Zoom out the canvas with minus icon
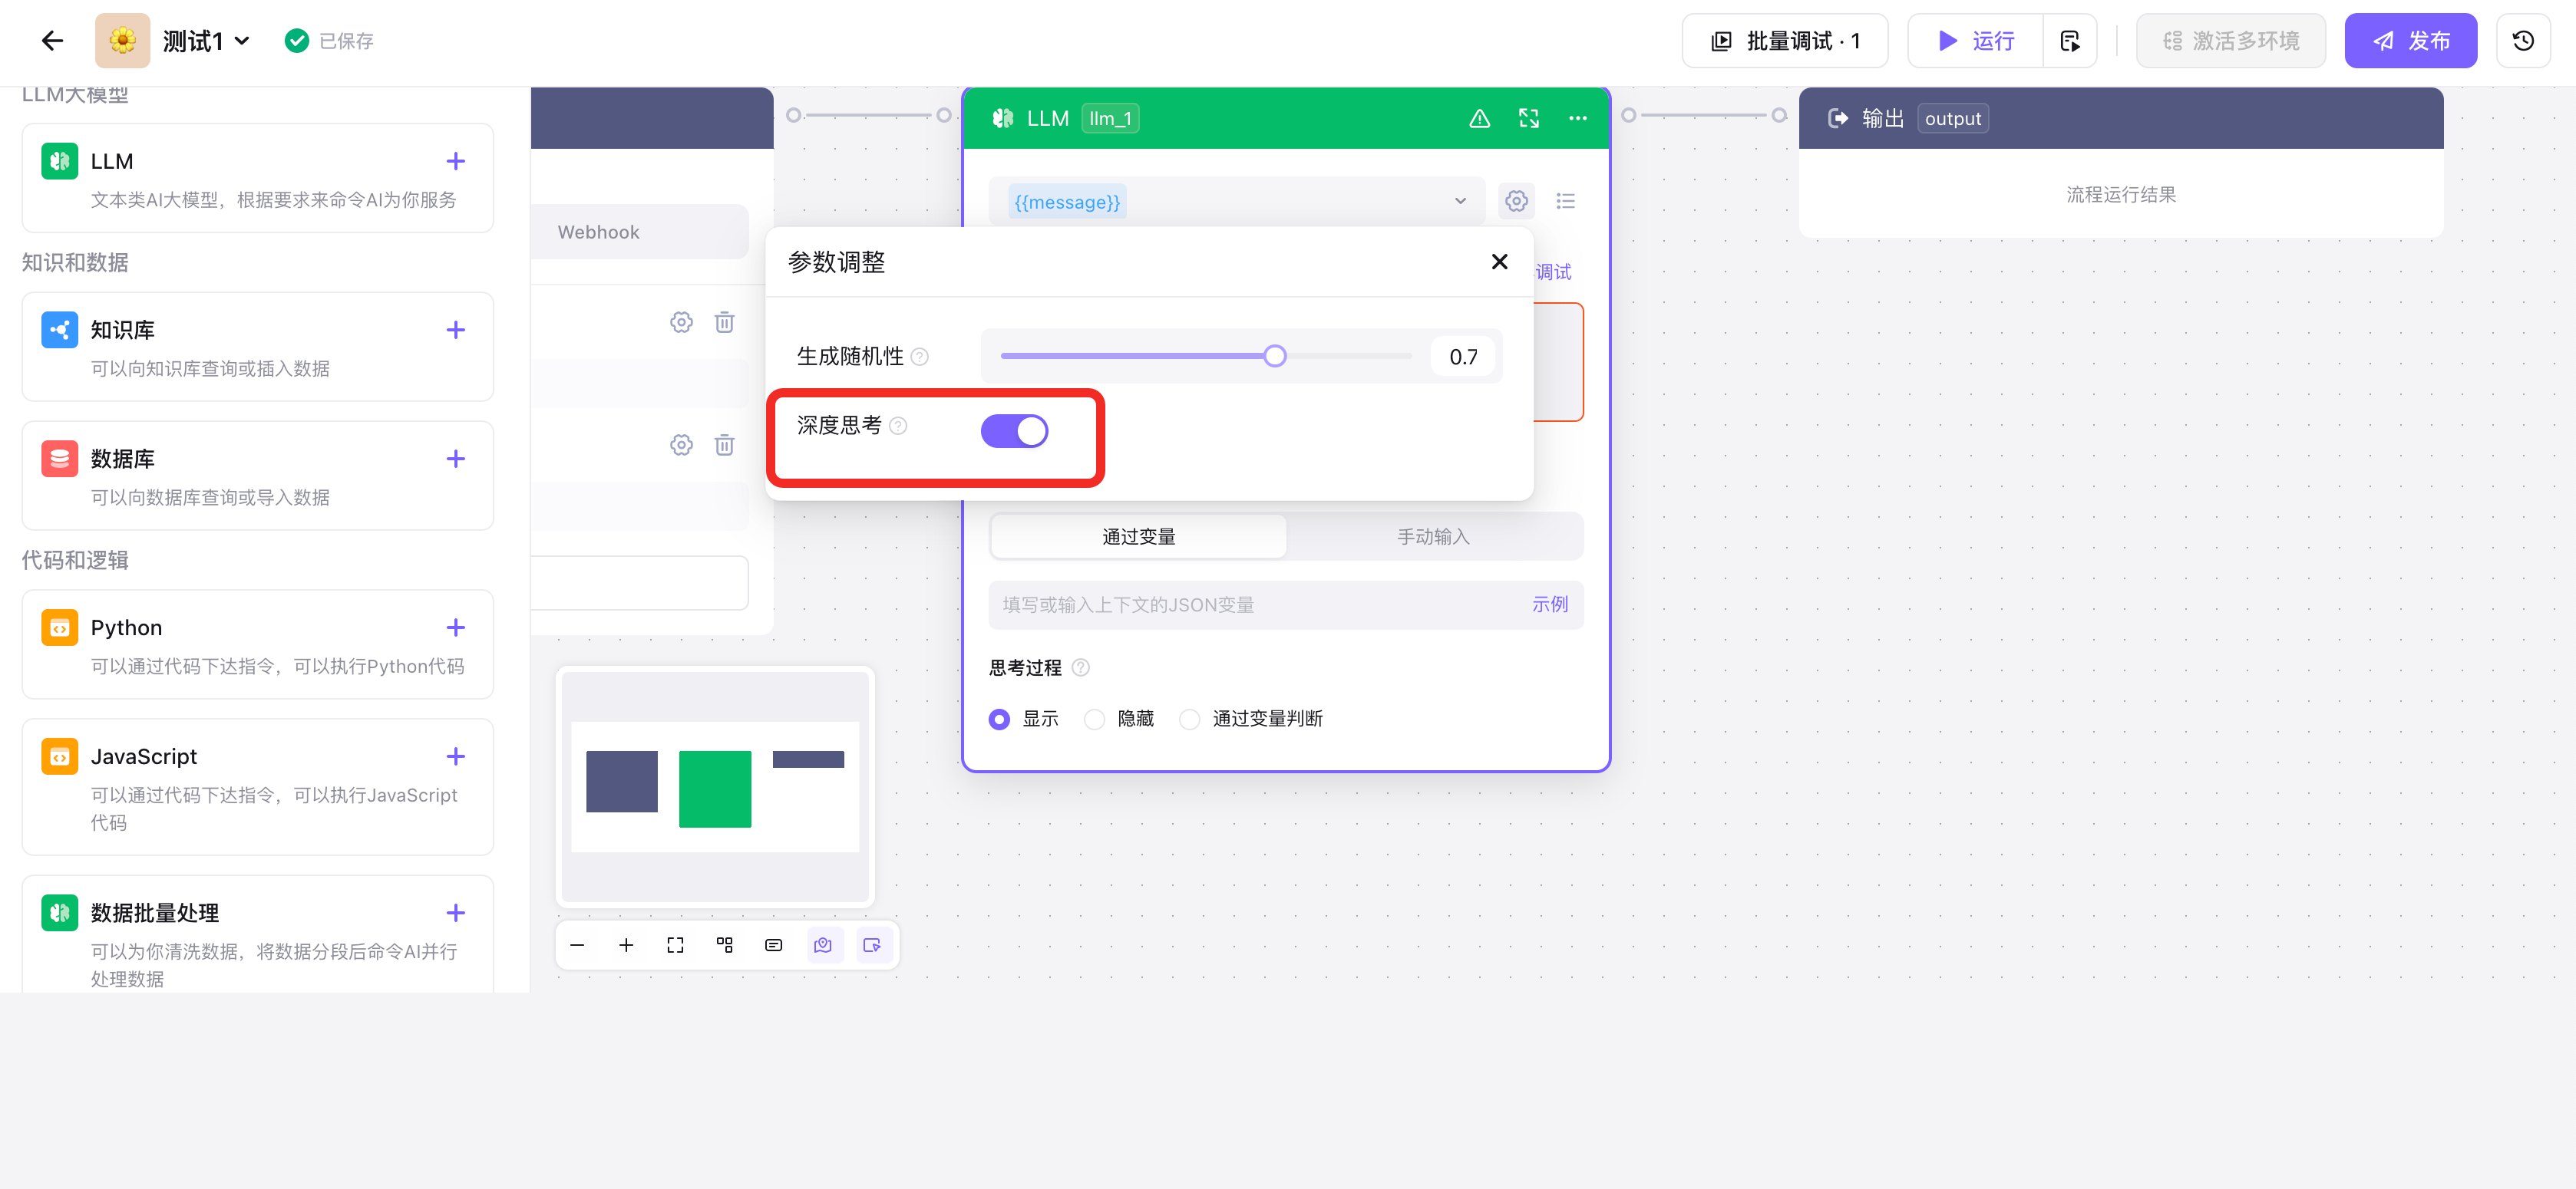 pyautogui.click(x=577, y=945)
